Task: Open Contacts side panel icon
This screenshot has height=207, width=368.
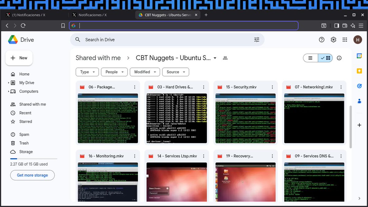Action: click(x=359, y=101)
